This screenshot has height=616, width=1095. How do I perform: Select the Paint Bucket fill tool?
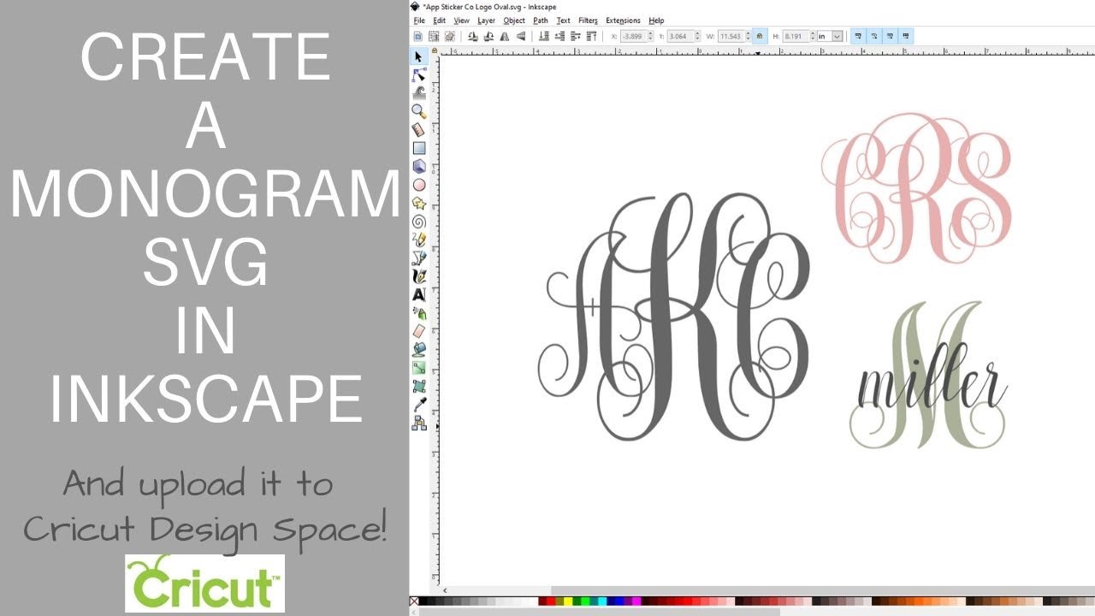click(418, 349)
